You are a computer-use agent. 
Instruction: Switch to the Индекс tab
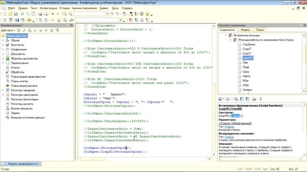(245, 30)
